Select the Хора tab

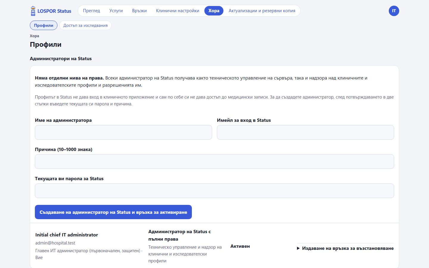tap(214, 11)
